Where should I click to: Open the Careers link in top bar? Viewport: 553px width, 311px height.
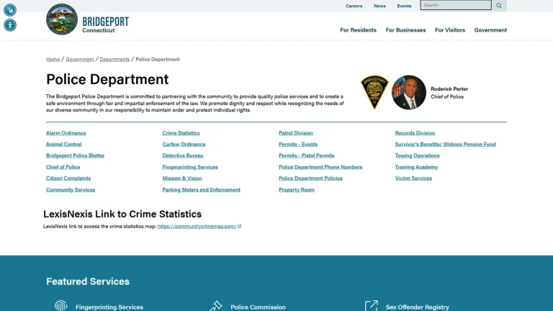click(x=354, y=6)
